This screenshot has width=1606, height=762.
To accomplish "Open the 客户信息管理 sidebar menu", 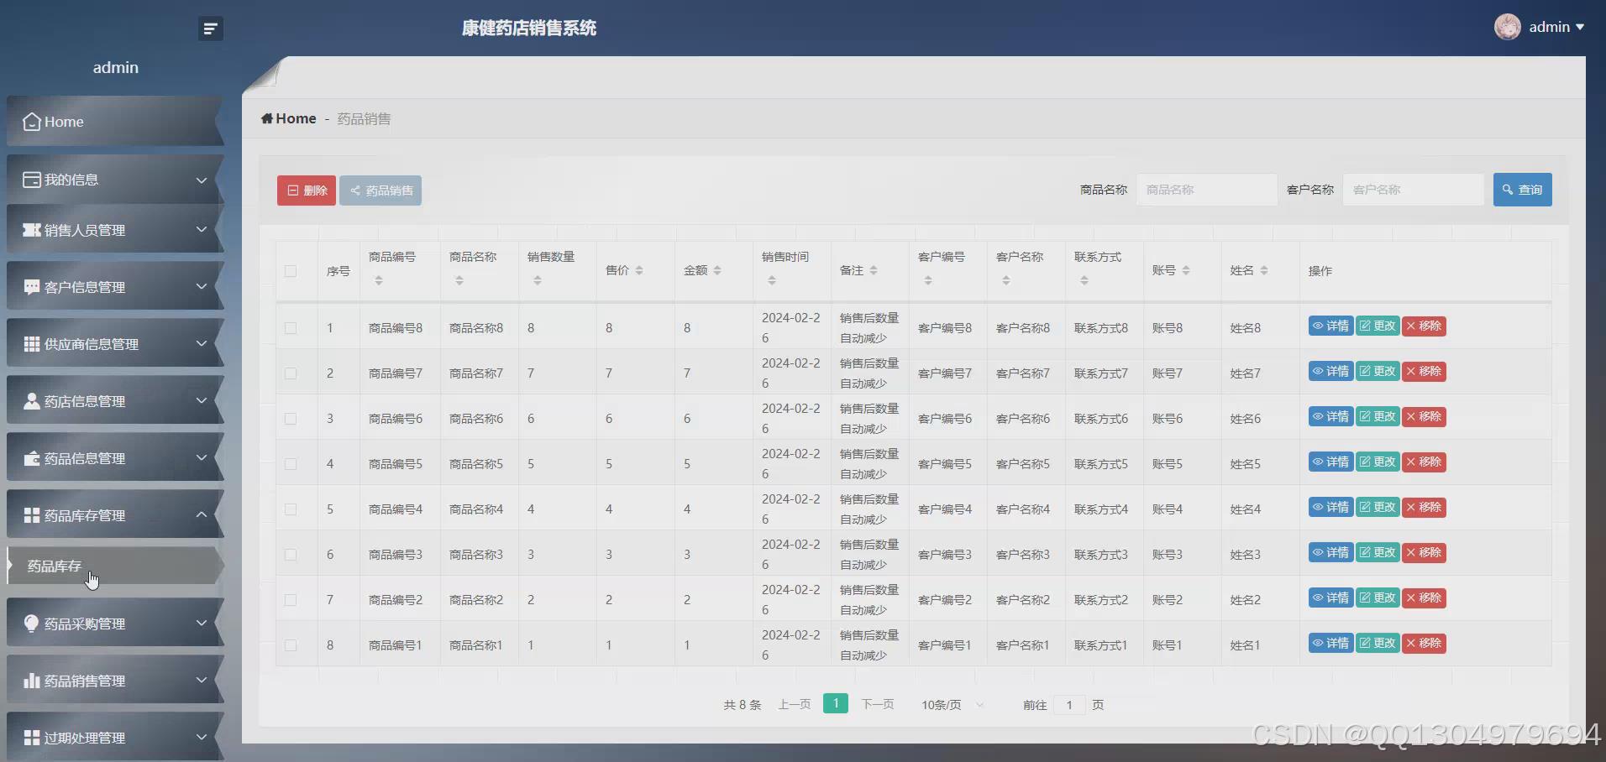I will (x=31, y=286).
